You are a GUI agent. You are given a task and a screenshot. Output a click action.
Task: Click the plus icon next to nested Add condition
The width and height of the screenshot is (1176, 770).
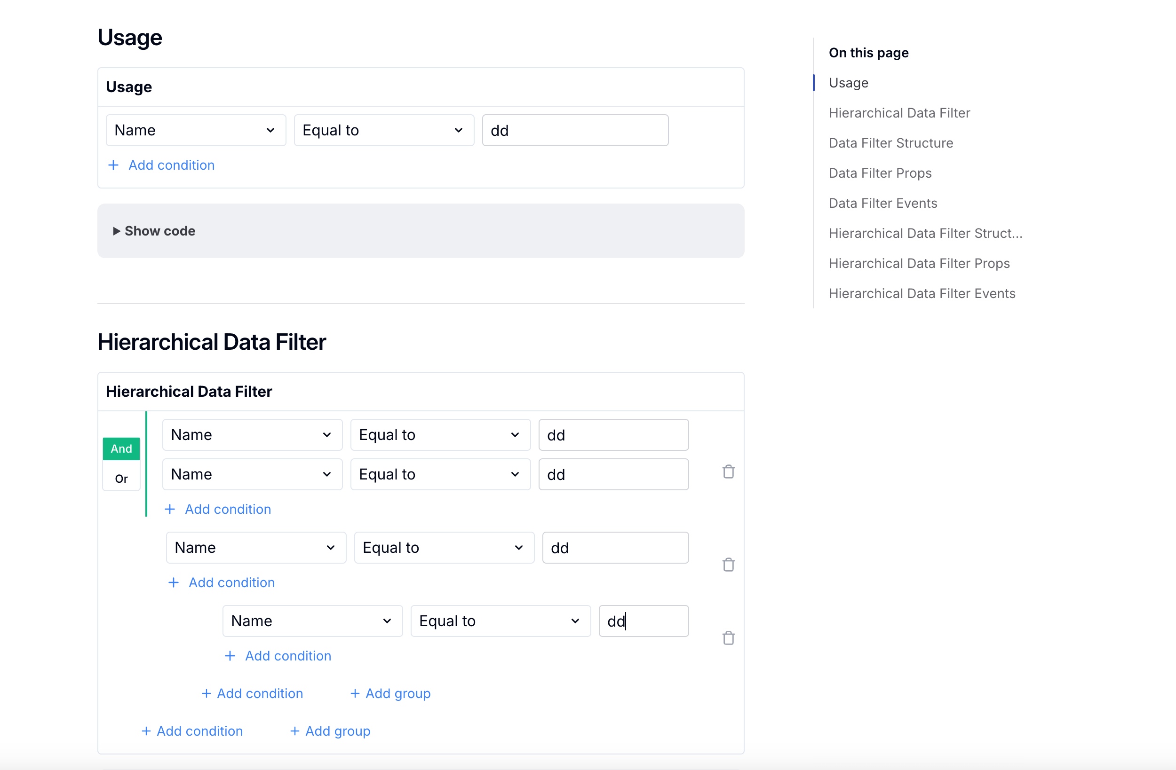[229, 655]
